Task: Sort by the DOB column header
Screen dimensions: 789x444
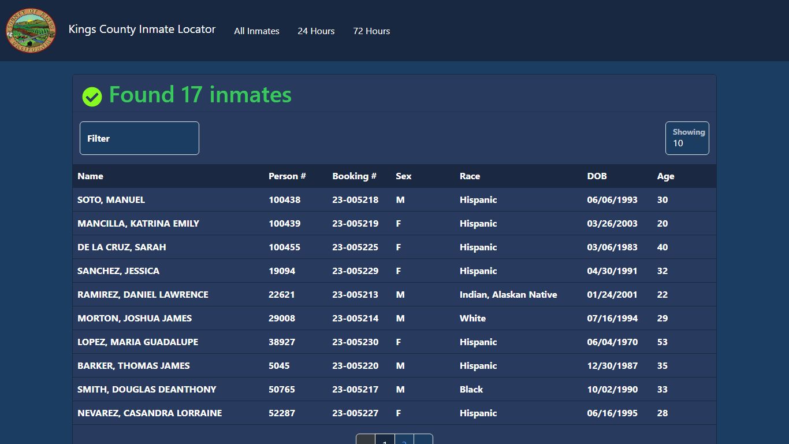Action: tap(597, 176)
